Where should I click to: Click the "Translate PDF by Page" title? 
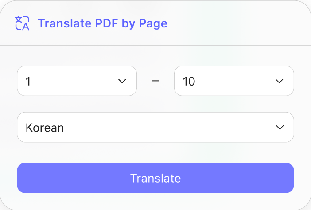tap(102, 23)
